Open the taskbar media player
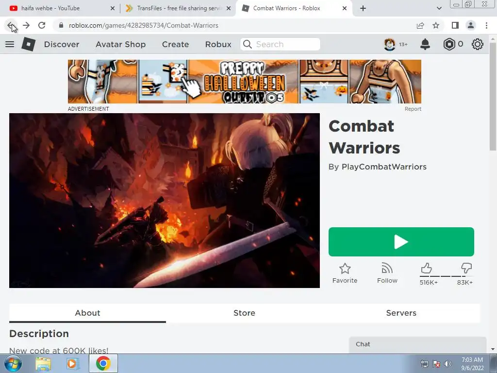The image size is (497, 373). pyautogui.click(x=72, y=364)
